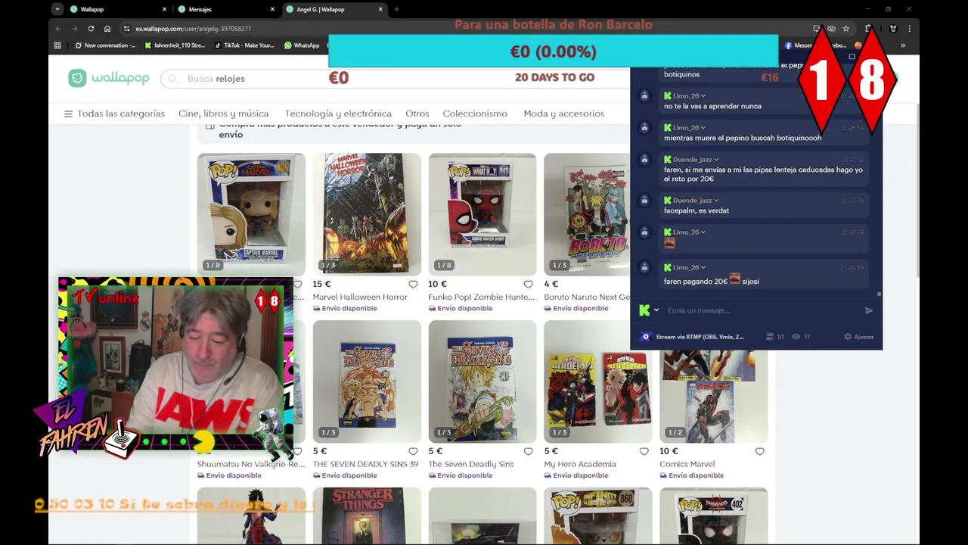Favorite the Funko Pop Zombie Hunter listing

coord(529,284)
